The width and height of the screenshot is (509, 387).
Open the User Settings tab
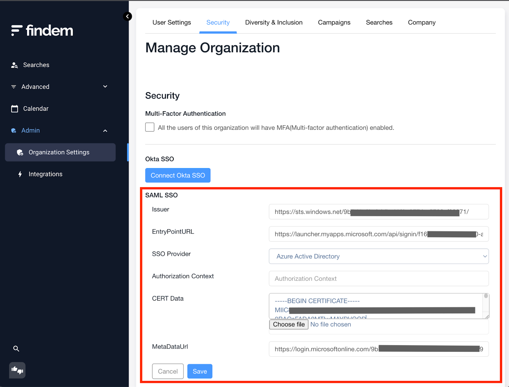(172, 23)
